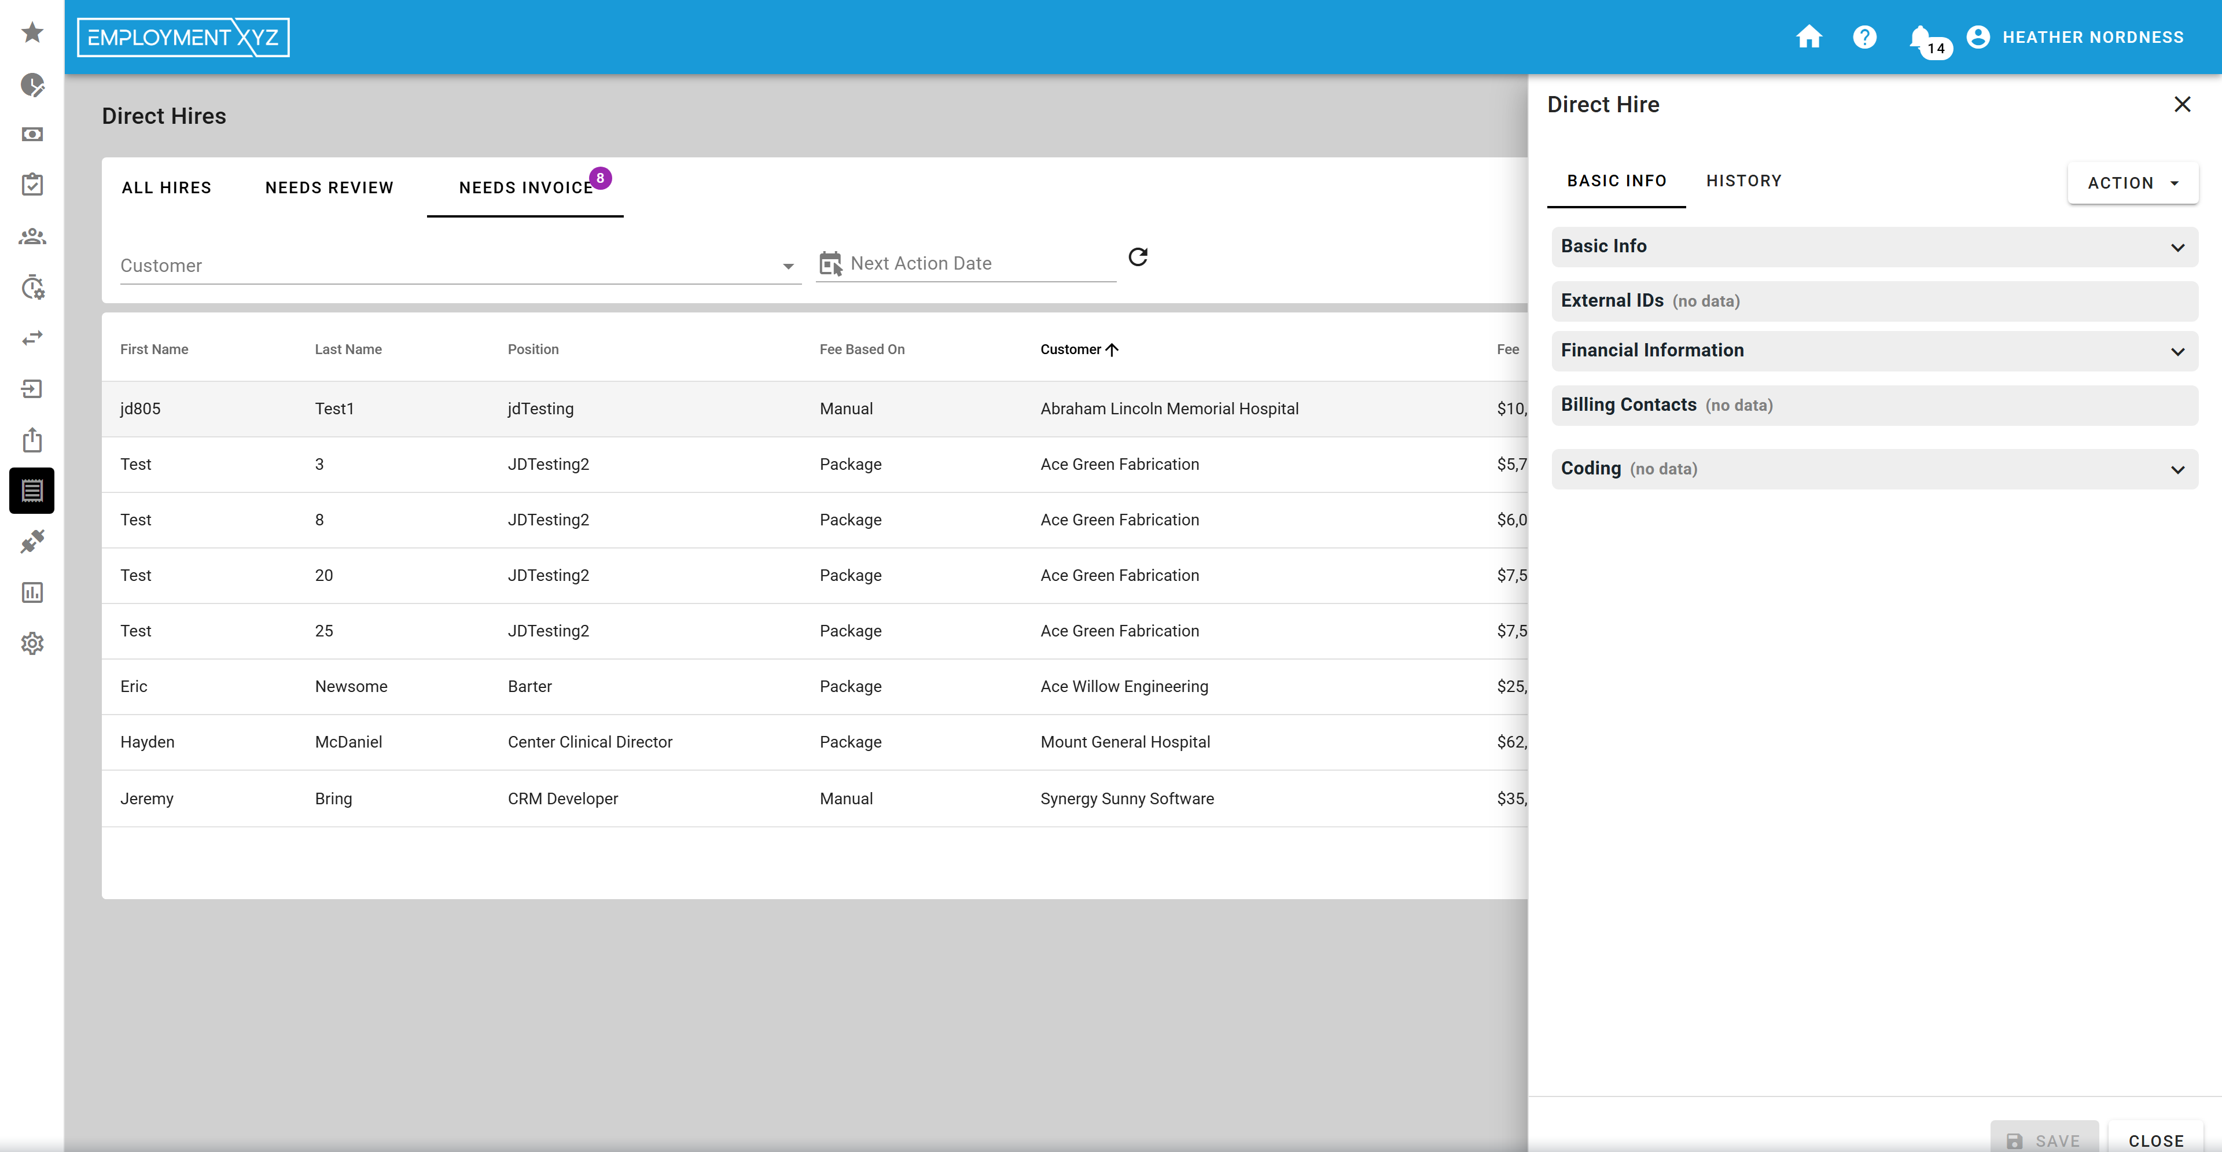2222x1152 pixels.
Task: Select the NEEDS INVOICE tab
Action: (x=525, y=188)
